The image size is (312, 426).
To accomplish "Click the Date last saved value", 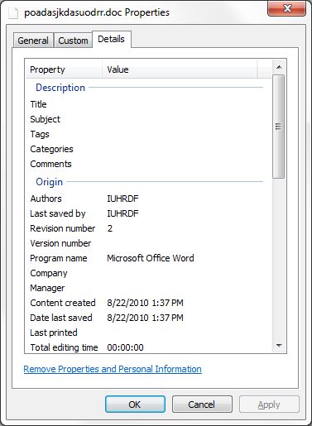I will (x=145, y=318).
